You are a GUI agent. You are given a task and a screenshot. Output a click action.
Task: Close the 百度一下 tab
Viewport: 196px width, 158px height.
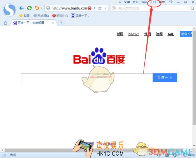(x=53, y=23)
